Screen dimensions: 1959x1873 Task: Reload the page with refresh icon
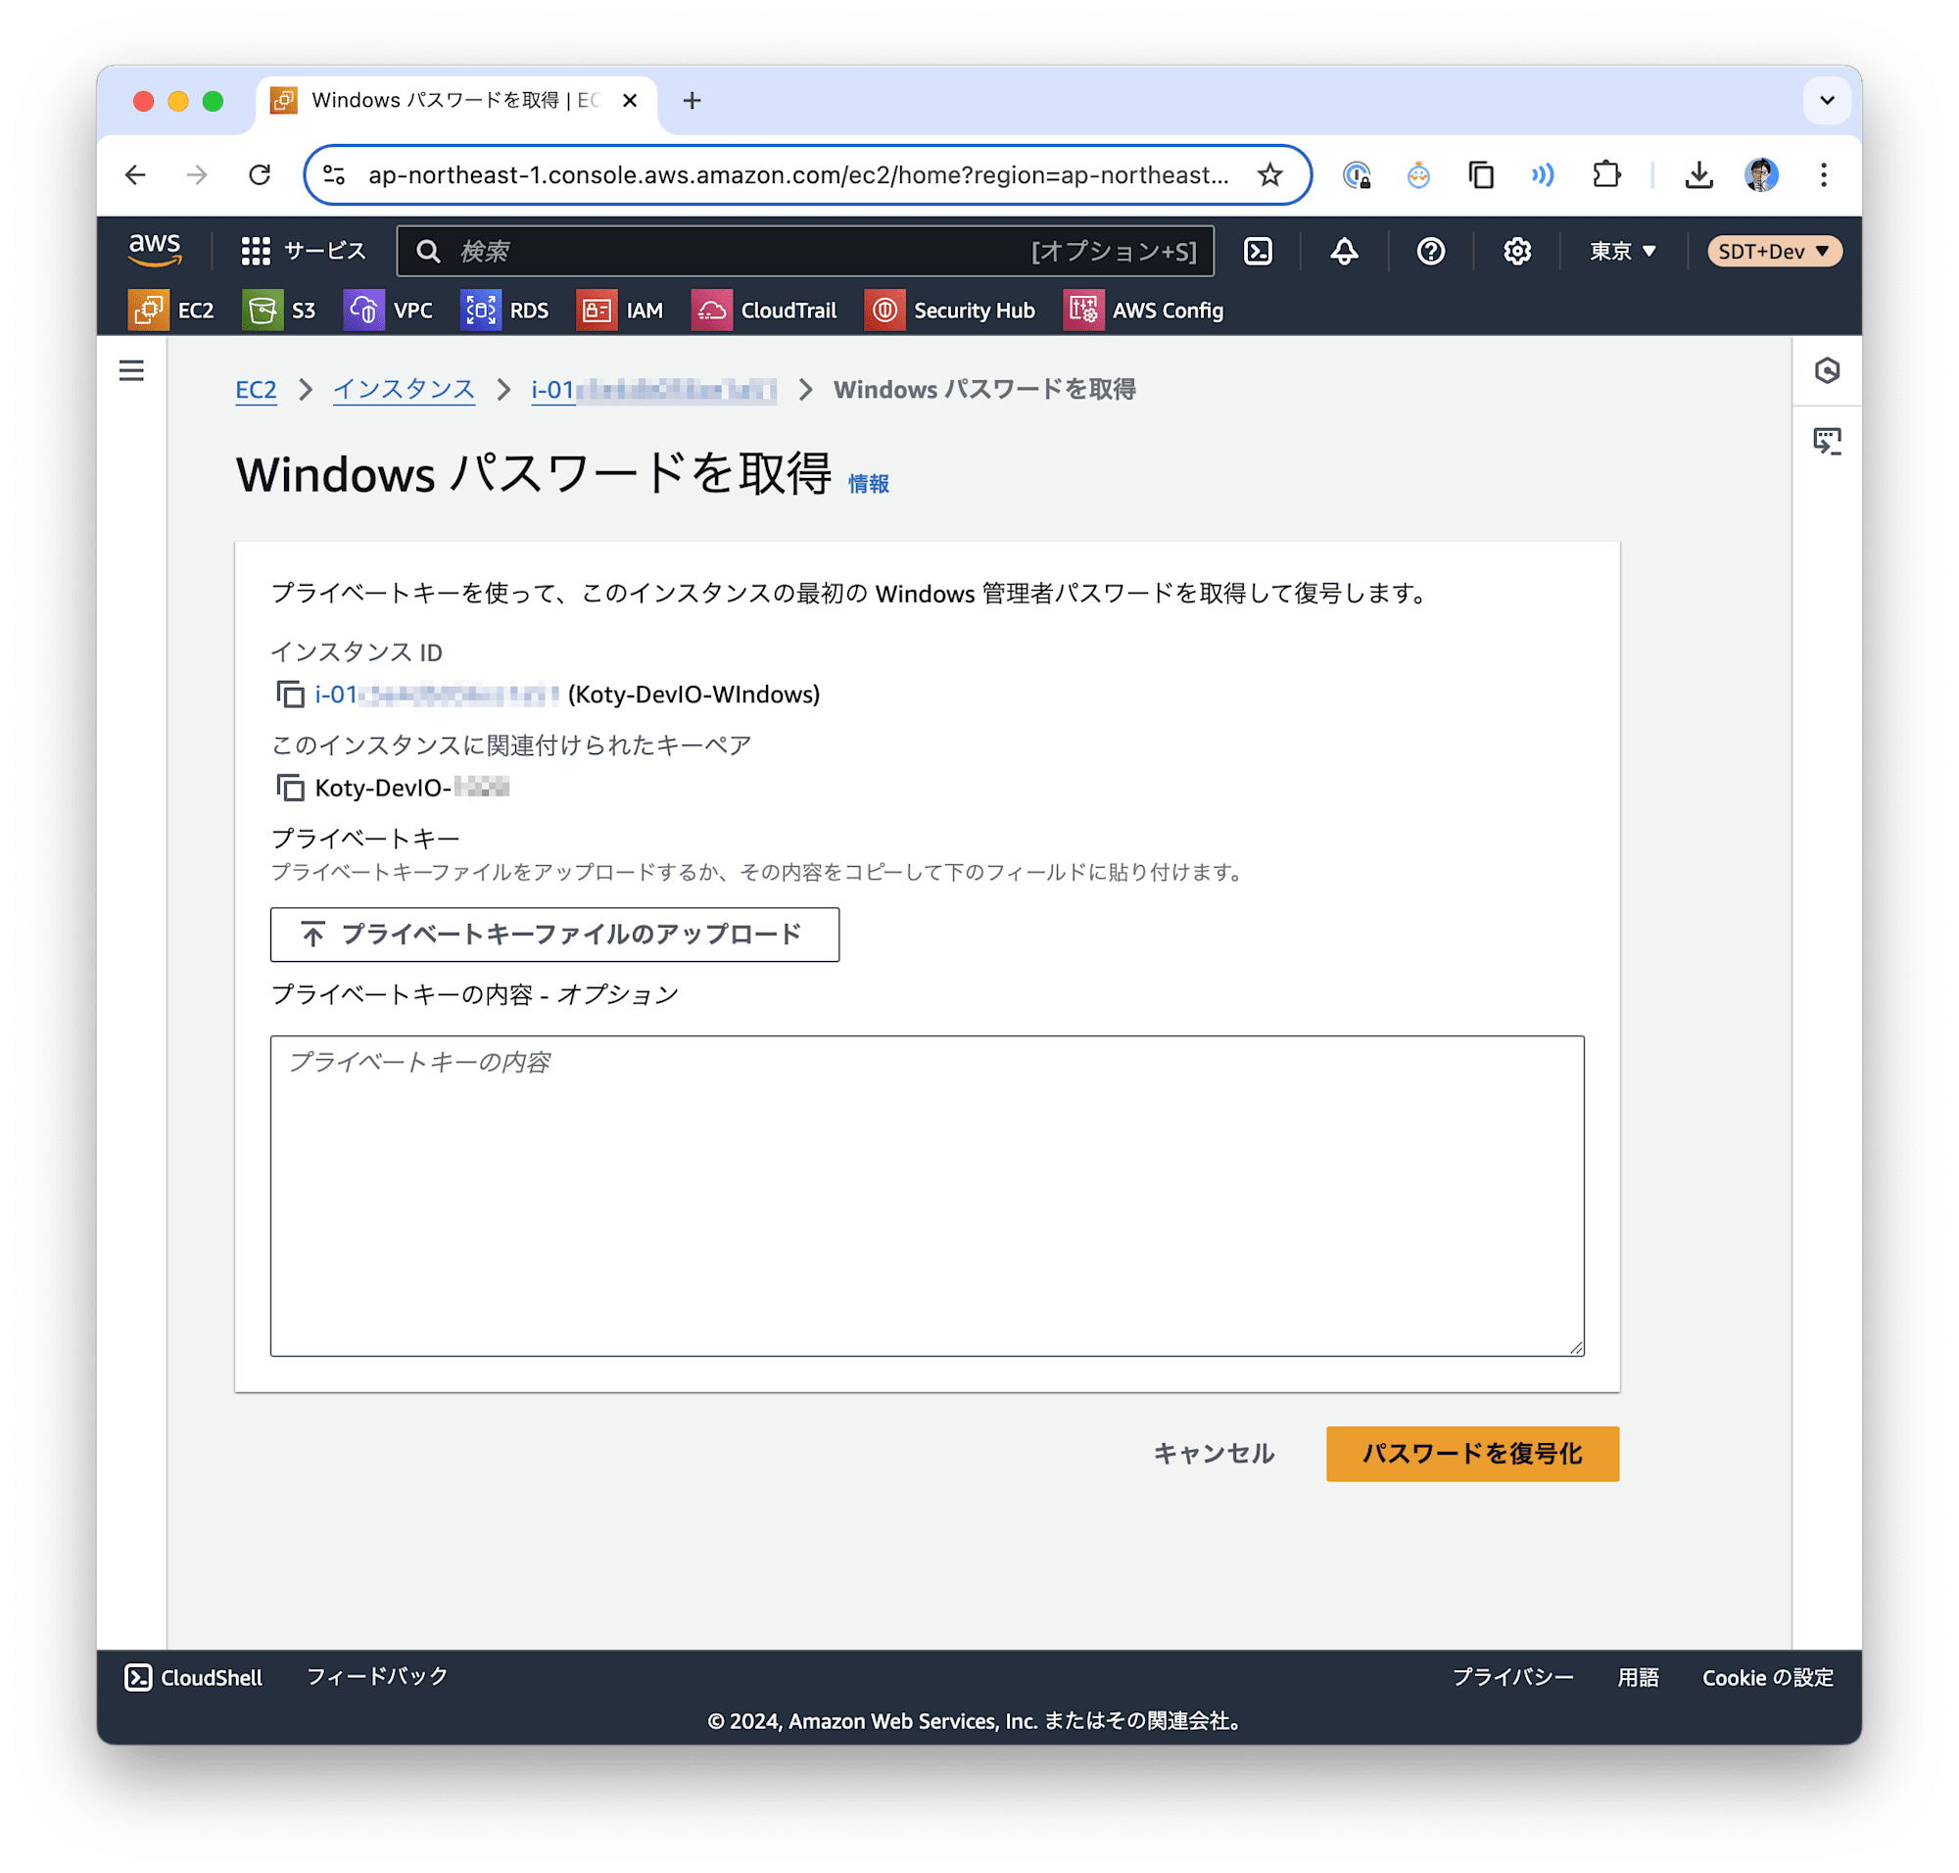pyautogui.click(x=260, y=174)
